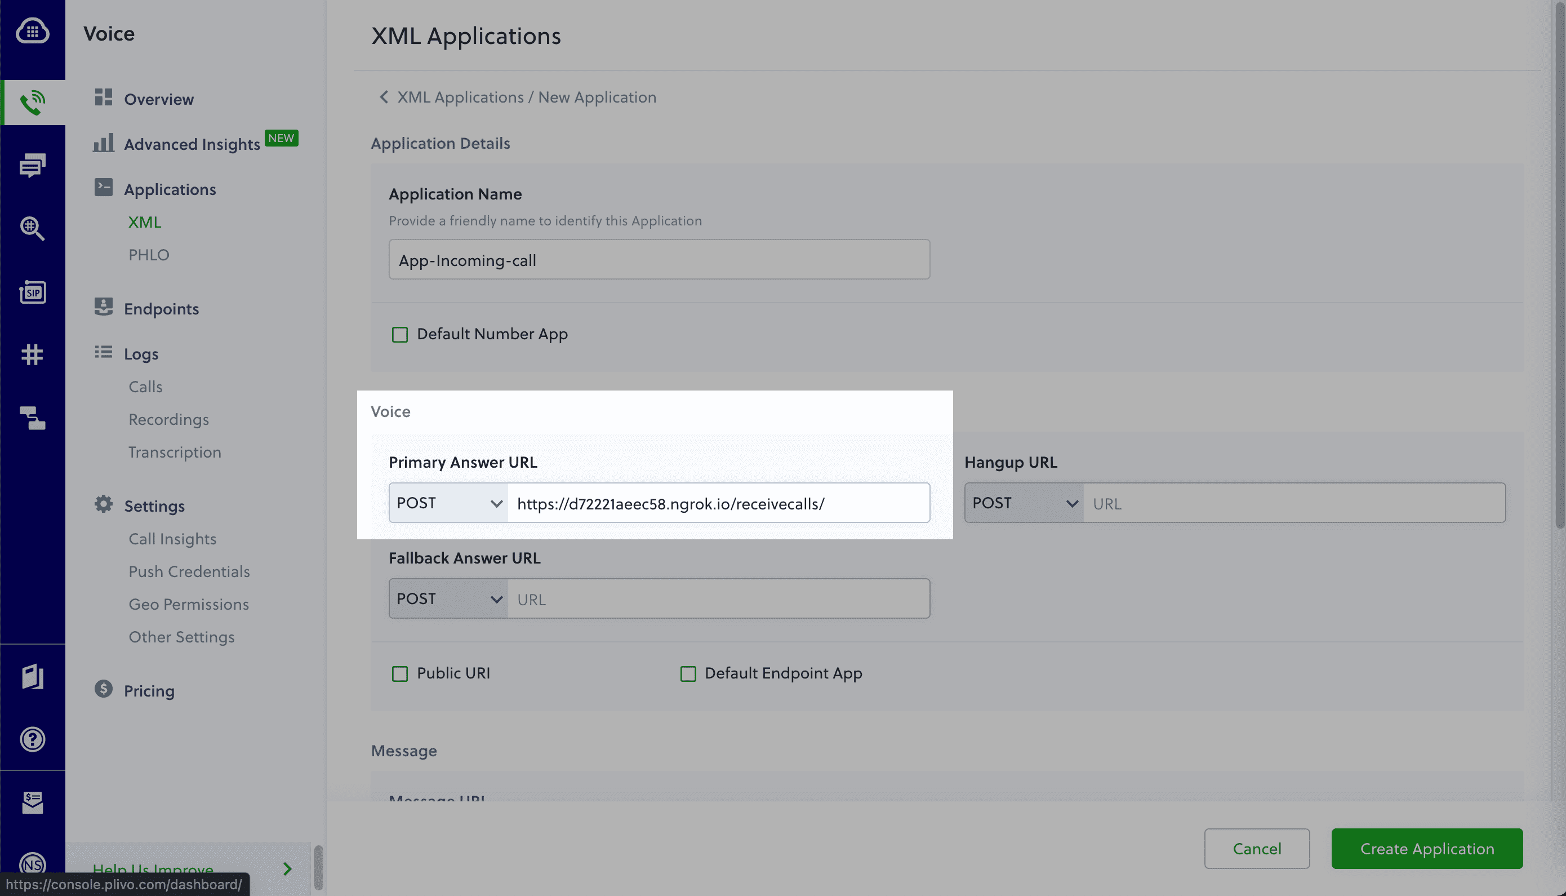Click the SIP endpoint icon
This screenshot has width=1566, height=896.
pyautogui.click(x=32, y=292)
